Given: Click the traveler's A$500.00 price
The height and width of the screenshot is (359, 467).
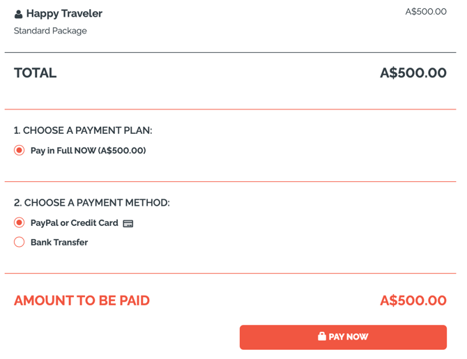Looking at the screenshot, I should click(x=425, y=12).
